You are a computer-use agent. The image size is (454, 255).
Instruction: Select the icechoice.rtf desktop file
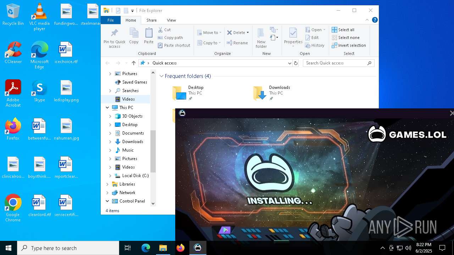[66, 53]
